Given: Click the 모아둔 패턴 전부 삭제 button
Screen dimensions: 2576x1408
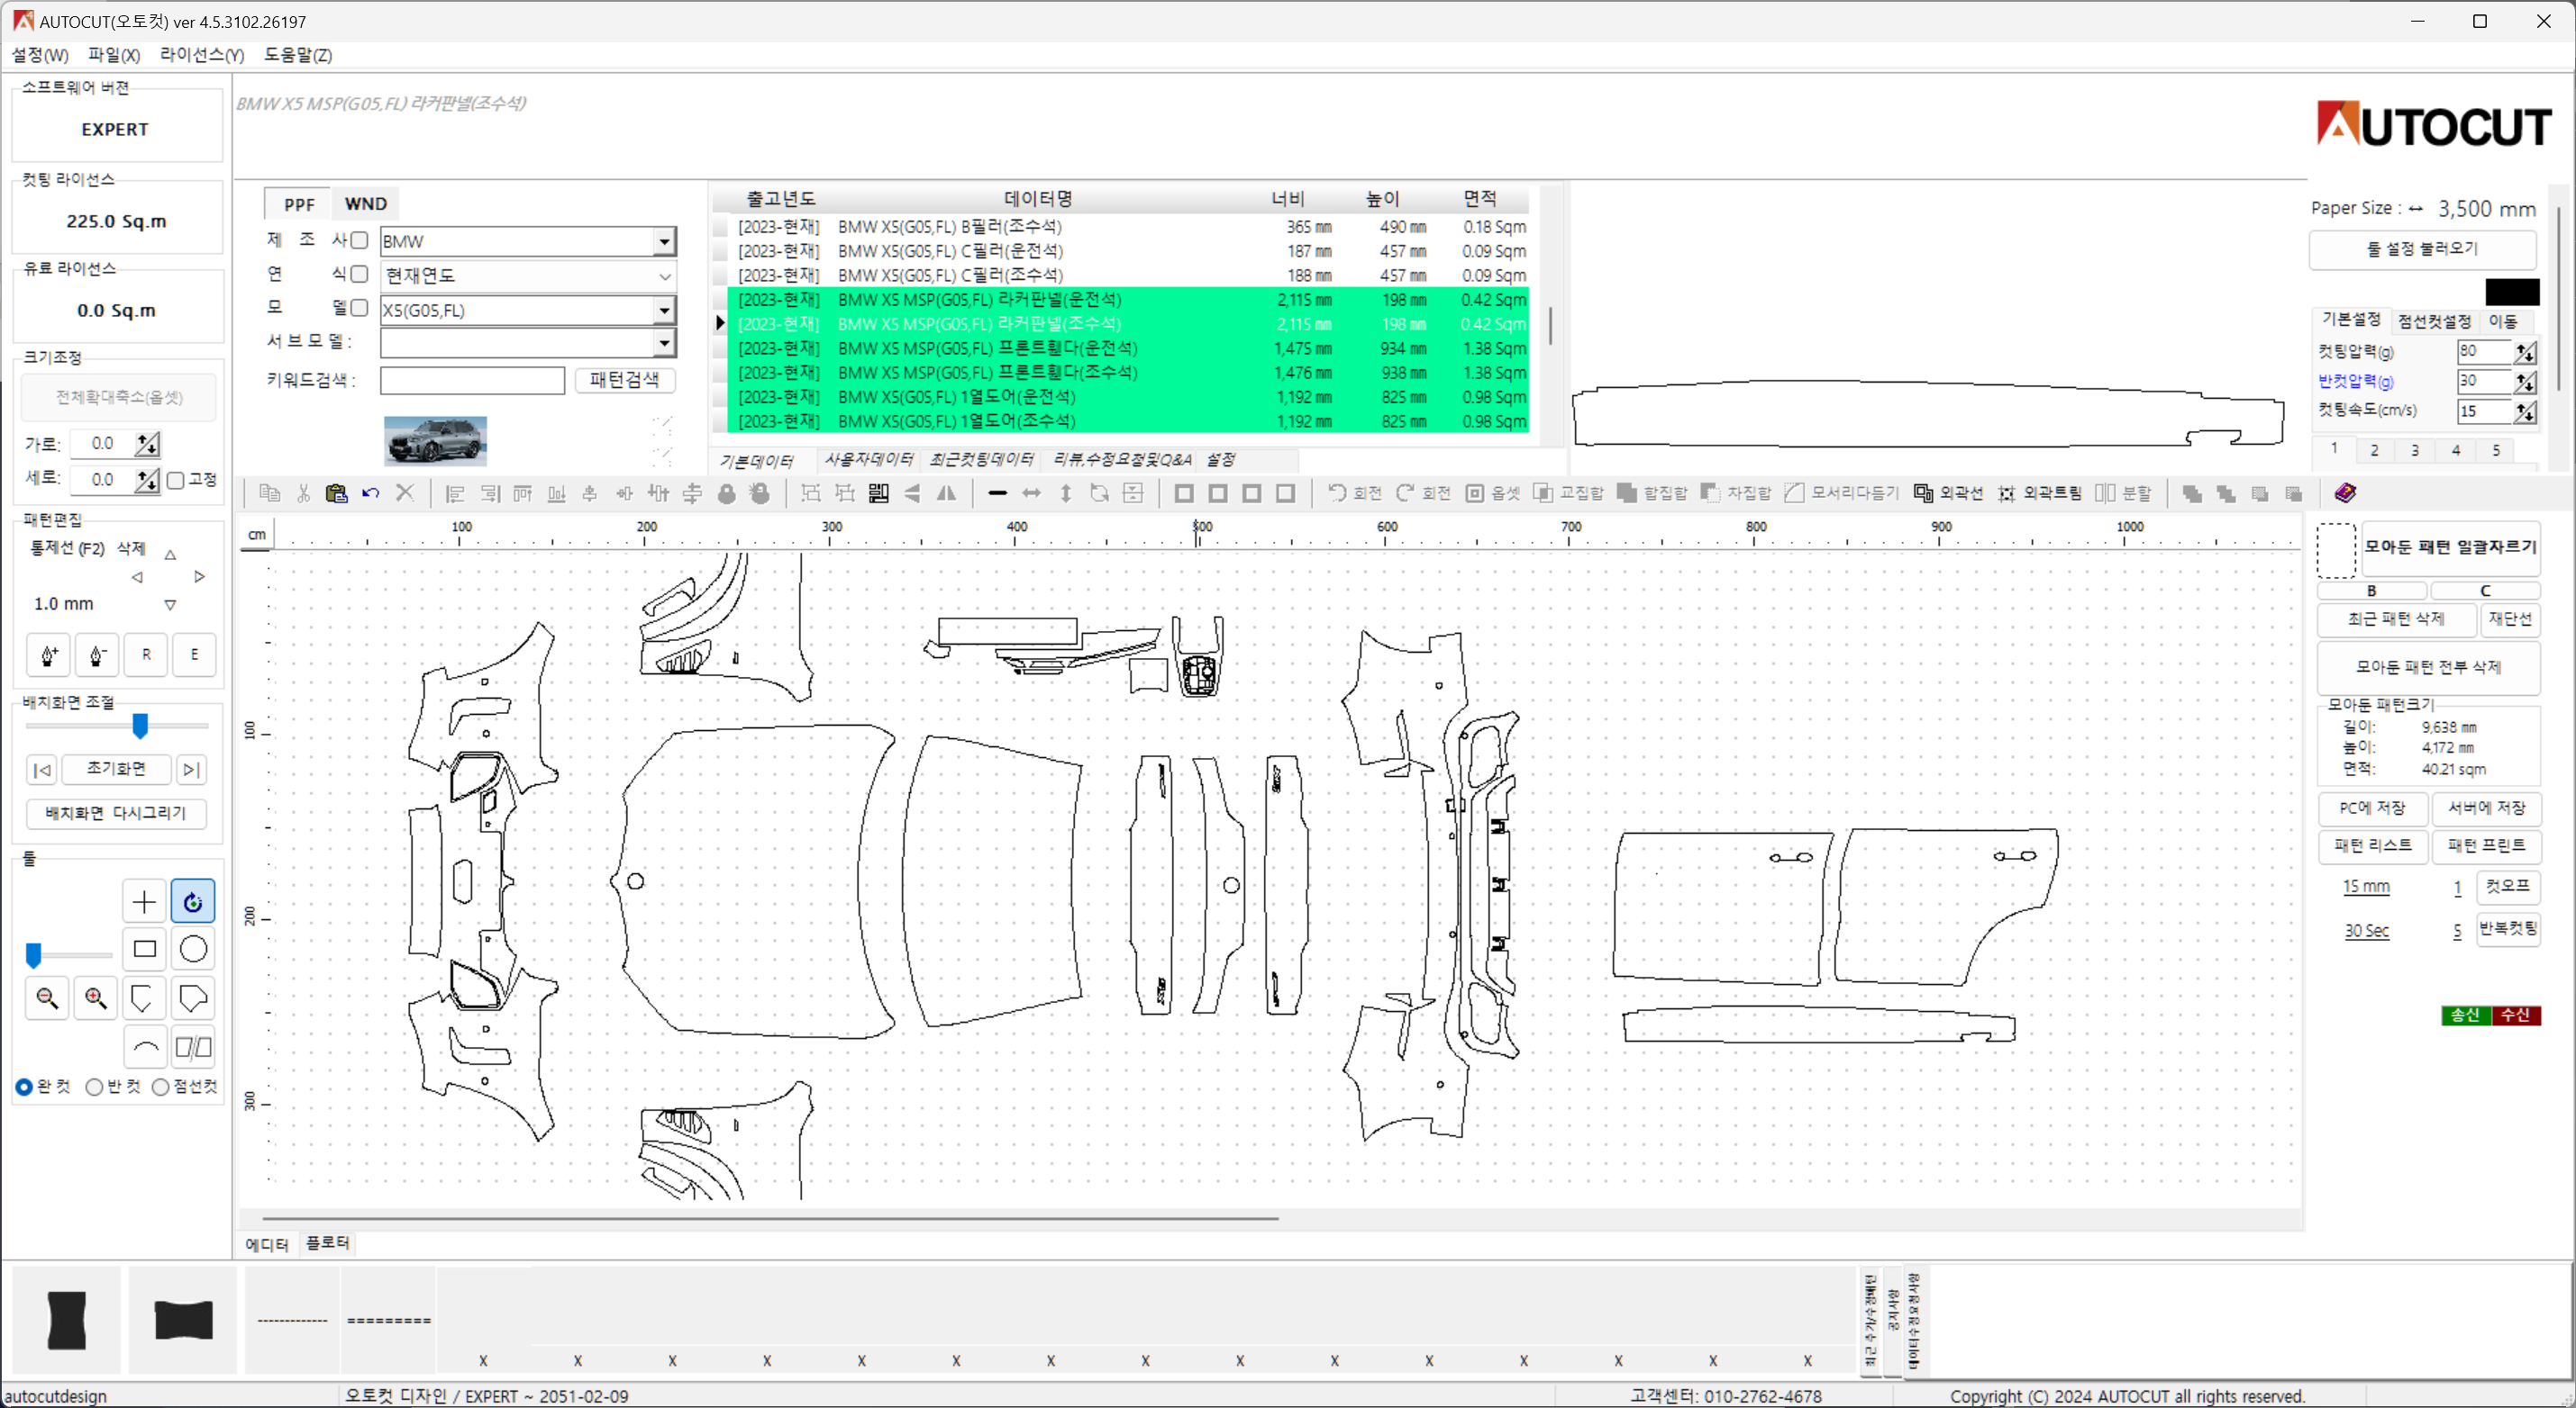Looking at the screenshot, I should [2428, 666].
